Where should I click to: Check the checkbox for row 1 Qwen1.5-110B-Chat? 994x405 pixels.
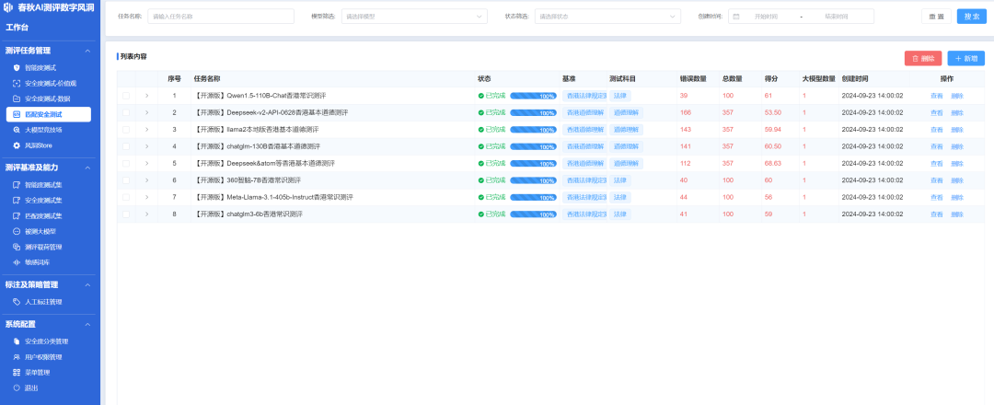coord(126,96)
